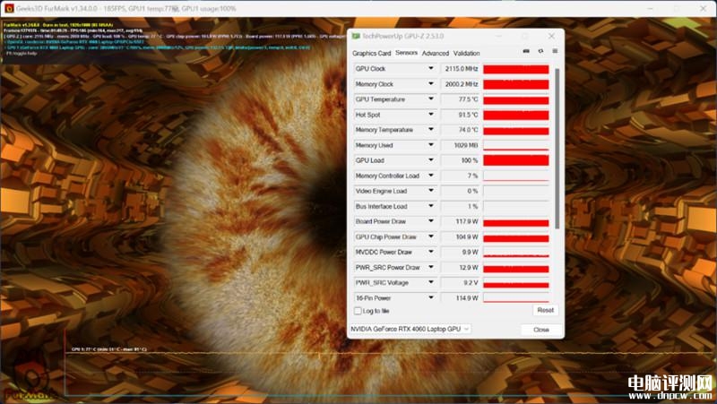The image size is (717, 404).
Task: Enable the Log to file checkbox
Action: click(358, 311)
